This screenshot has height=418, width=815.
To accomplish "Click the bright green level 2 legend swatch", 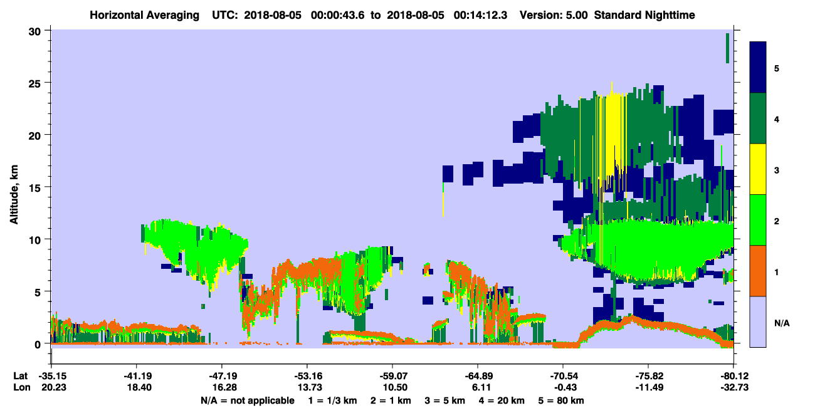I will click(758, 220).
